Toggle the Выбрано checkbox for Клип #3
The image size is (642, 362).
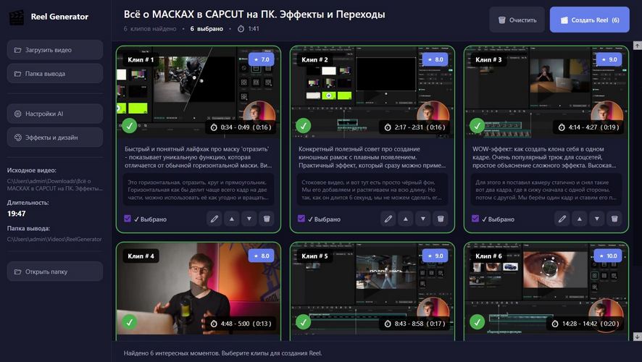(x=475, y=219)
